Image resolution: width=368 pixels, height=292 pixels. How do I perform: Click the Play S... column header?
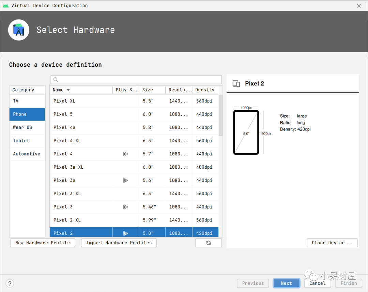tap(126, 90)
